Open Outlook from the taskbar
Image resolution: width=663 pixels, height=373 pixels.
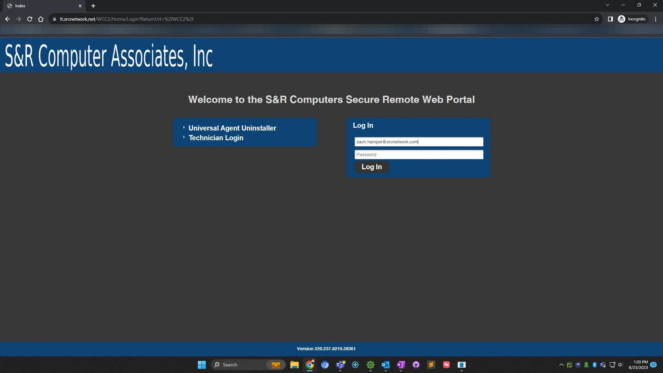[386, 365]
